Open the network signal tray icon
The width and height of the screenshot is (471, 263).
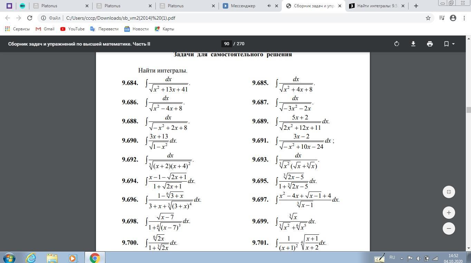[x=435, y=258]
